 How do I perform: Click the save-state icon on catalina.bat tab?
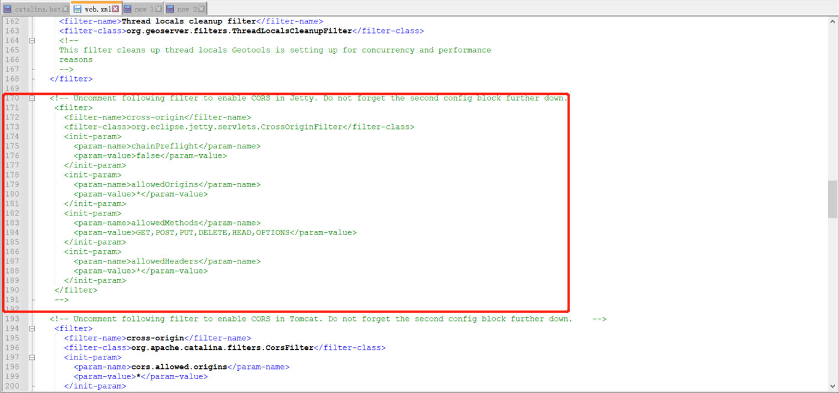click(7, 9)
